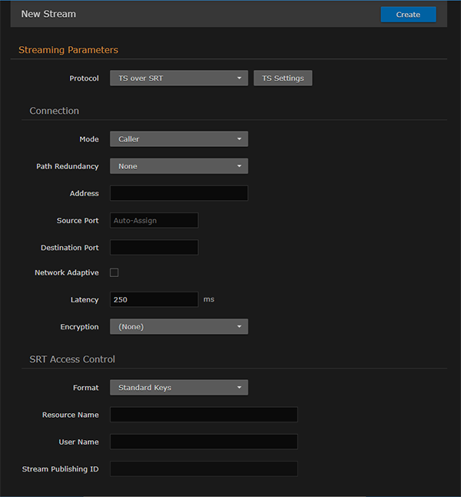Expand the Path Redundancy dropdown
The image size is (461, 497).
tap(178, 166)
